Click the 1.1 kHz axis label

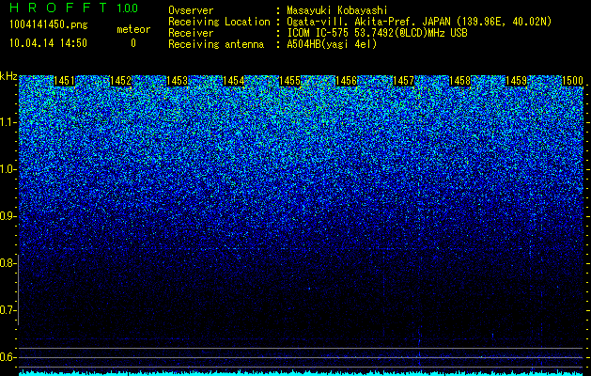(8, 122)
